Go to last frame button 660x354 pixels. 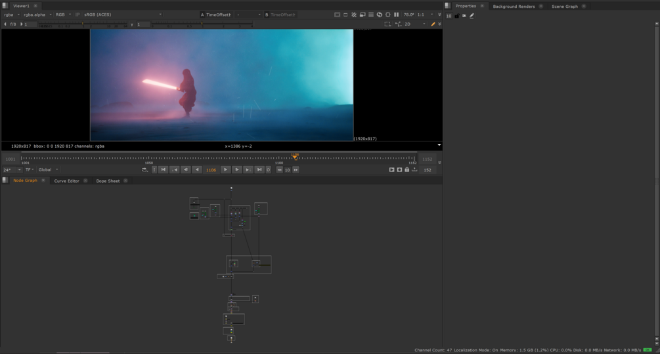click(259, 170)
